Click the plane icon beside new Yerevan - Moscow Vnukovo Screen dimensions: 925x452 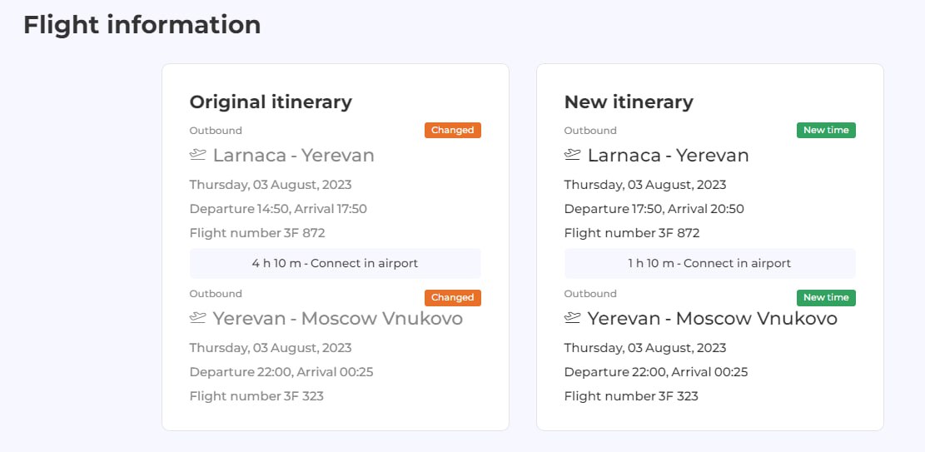572,318
